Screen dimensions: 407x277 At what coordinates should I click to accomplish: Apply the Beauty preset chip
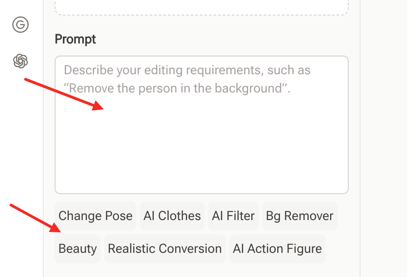click(77, 248)
